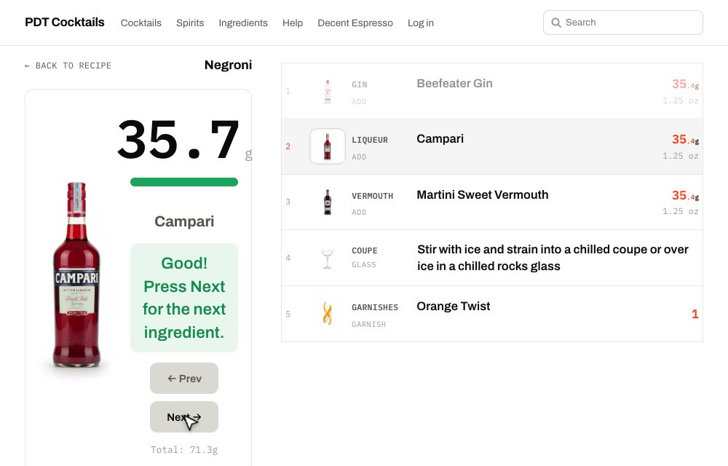The width and height of the screenshot is (728, 466).
Task: Click the GIN category label
Action: (x=360, y=84)
